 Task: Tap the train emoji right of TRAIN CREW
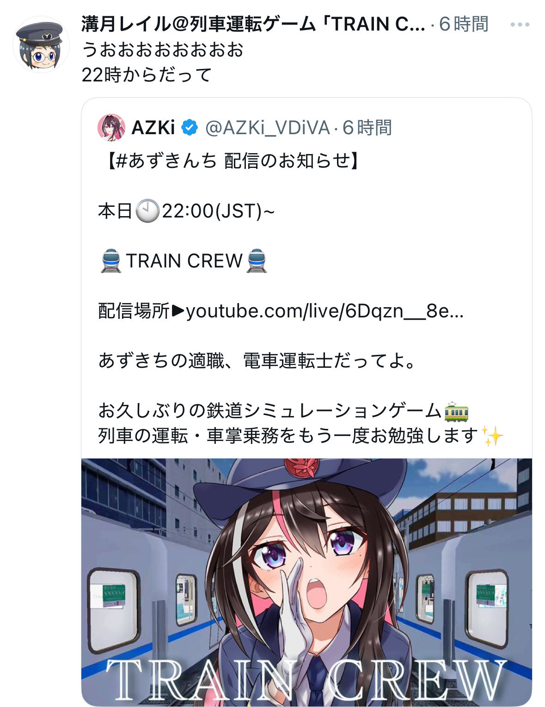(257, 261)
